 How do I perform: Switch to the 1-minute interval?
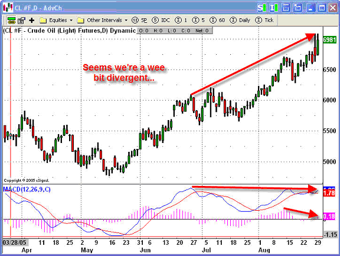click(x=181, y=20)
